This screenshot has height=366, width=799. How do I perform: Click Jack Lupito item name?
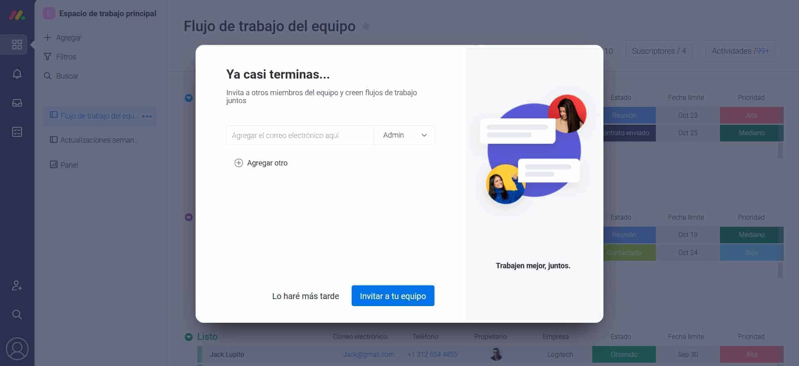tap(227, 354)
